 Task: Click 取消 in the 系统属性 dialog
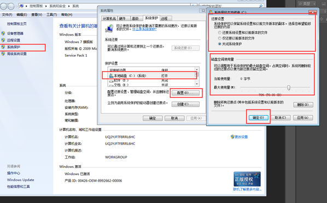(174, 118)
